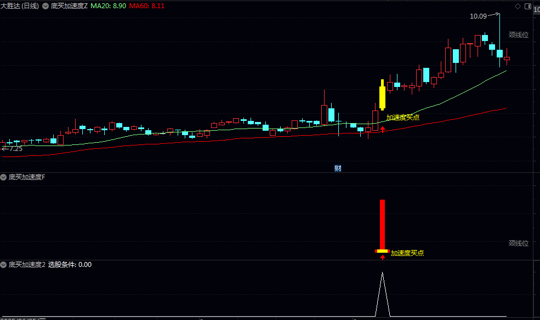Click the tall red signal bar in 底买加速度F
The width and height of the screenshot is (540, 320).
click(382, 224)
